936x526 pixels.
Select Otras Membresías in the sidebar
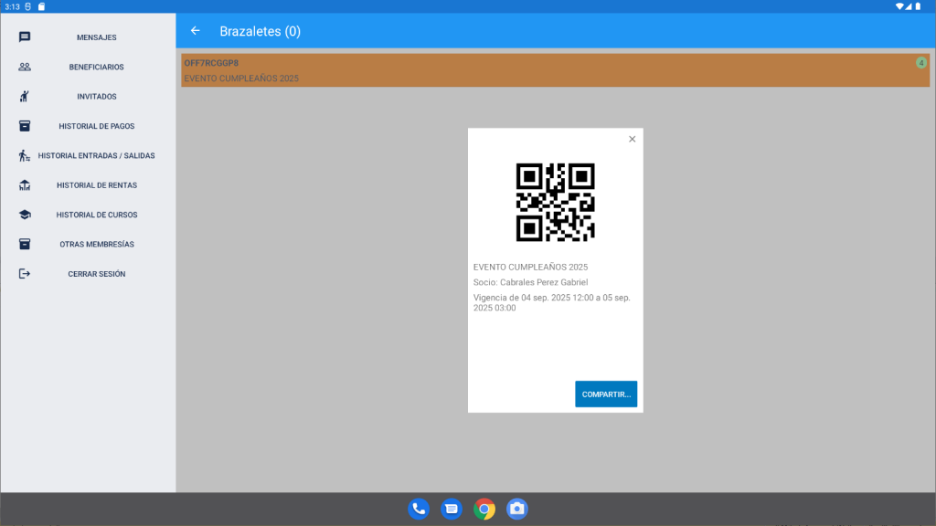pyautogui.click(x=96, y=245)
